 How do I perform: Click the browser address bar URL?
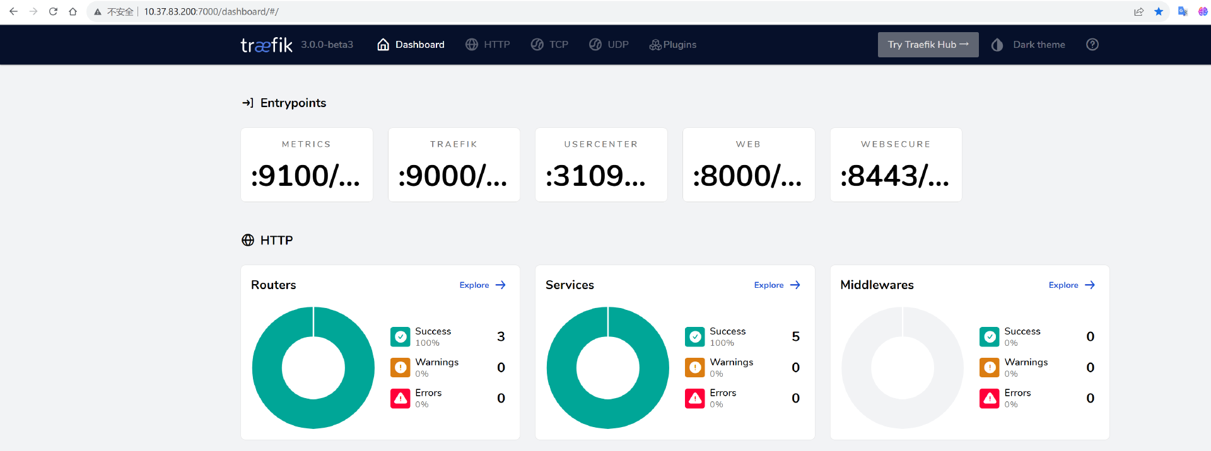(x=211, y=11)
